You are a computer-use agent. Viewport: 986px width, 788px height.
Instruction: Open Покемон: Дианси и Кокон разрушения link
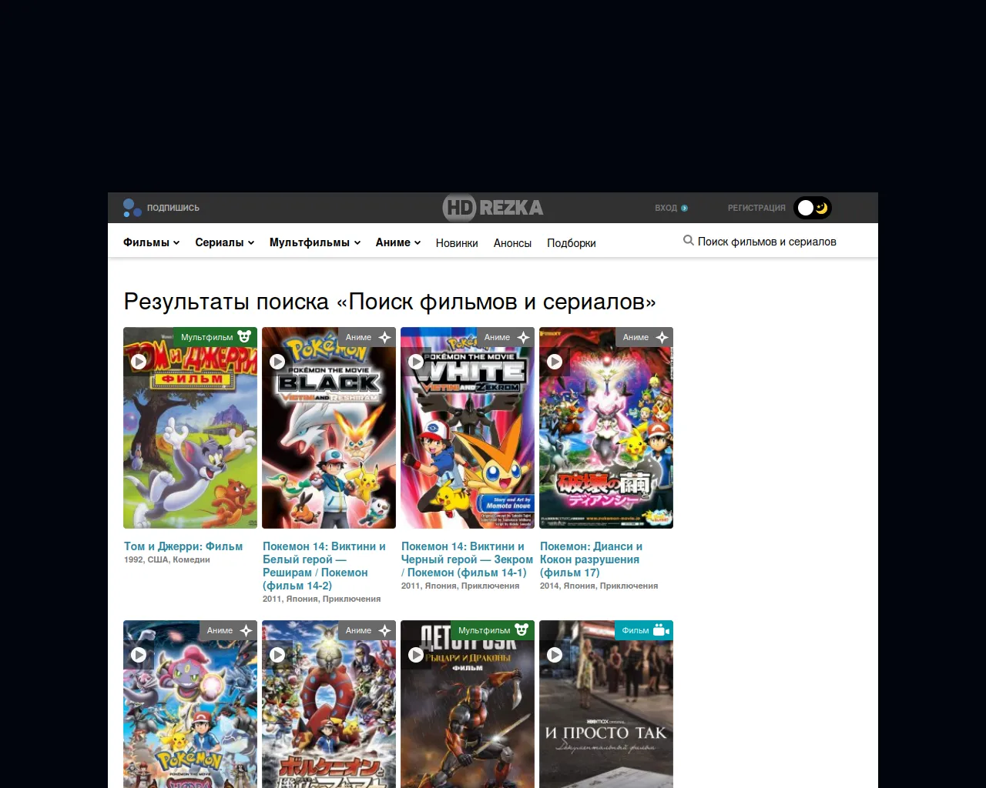click(592, 559)
